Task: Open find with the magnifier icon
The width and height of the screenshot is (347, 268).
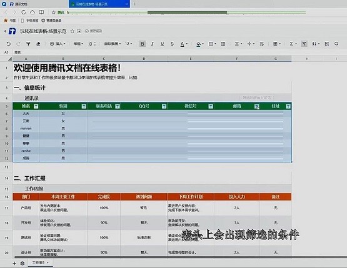Action: click(336, 44)
